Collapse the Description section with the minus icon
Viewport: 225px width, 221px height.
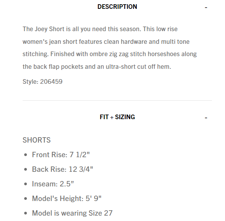coord(206,7)
